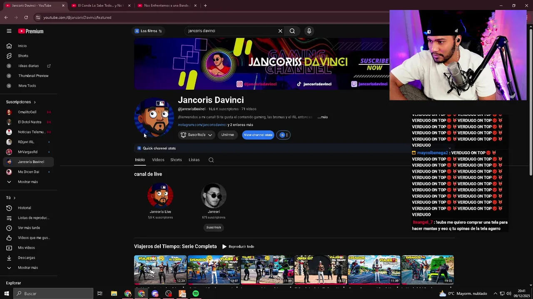Open the YouTube hamburger guide menu

(9, 31)
